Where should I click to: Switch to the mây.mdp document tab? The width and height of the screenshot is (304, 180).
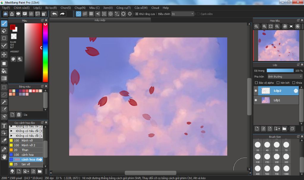point(100,20)
